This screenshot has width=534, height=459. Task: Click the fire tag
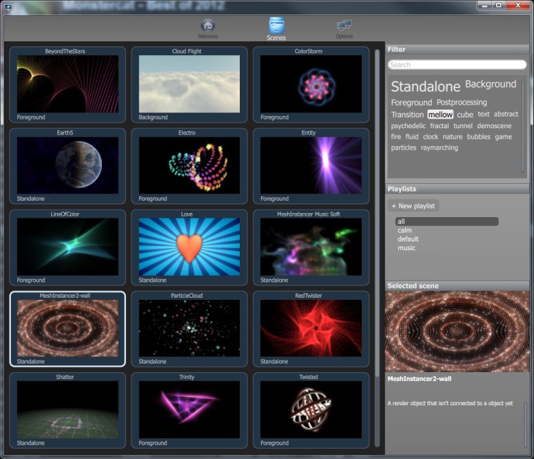396,136
